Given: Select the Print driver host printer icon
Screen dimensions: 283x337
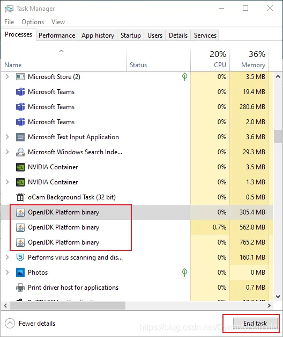Looking at the screenshot, I should click(20, 288).
